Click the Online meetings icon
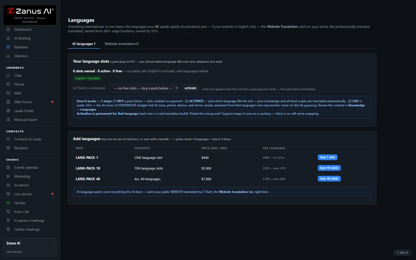 [x=8, y=229]
